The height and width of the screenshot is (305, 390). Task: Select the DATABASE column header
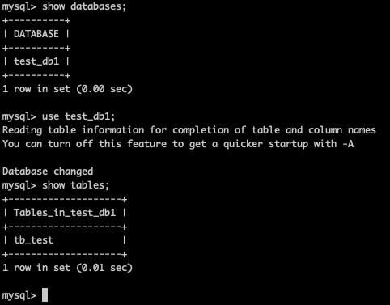coord(36,34)
